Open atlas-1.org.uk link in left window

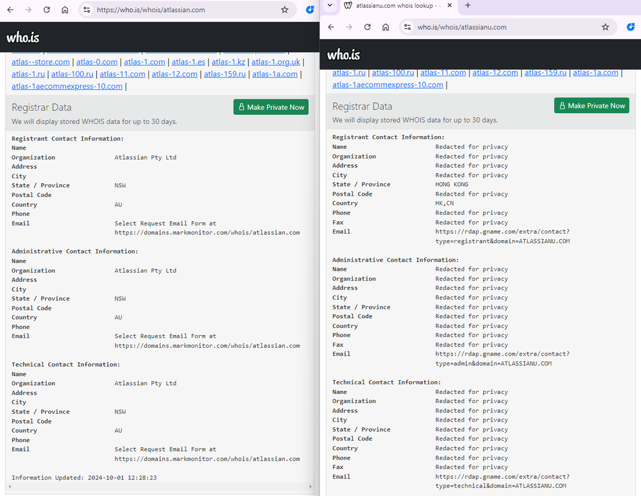pyautogui.click(x=276, y=62)
